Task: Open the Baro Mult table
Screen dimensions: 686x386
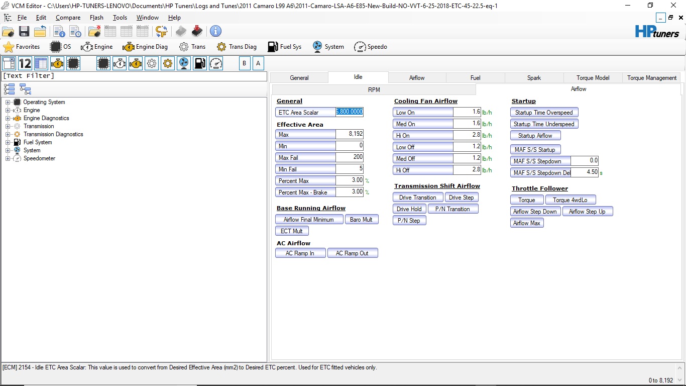Action: [361, 220]
